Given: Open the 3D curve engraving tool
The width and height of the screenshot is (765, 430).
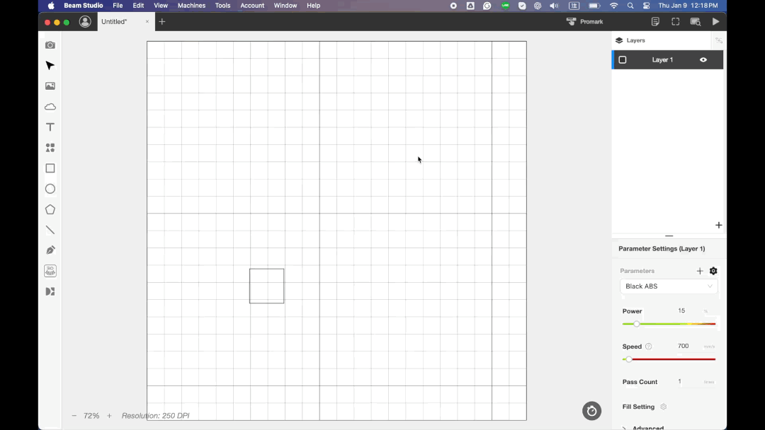Looking at the screenshot, I should coord(50,271).
